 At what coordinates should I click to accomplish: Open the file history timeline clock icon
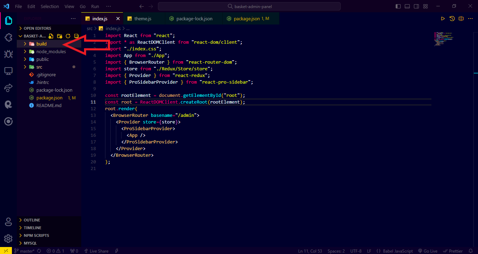coord(452,19)
